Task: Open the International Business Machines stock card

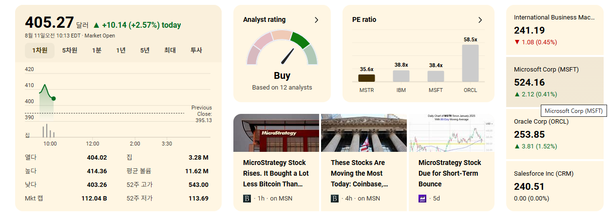Action: click(555, 30)
